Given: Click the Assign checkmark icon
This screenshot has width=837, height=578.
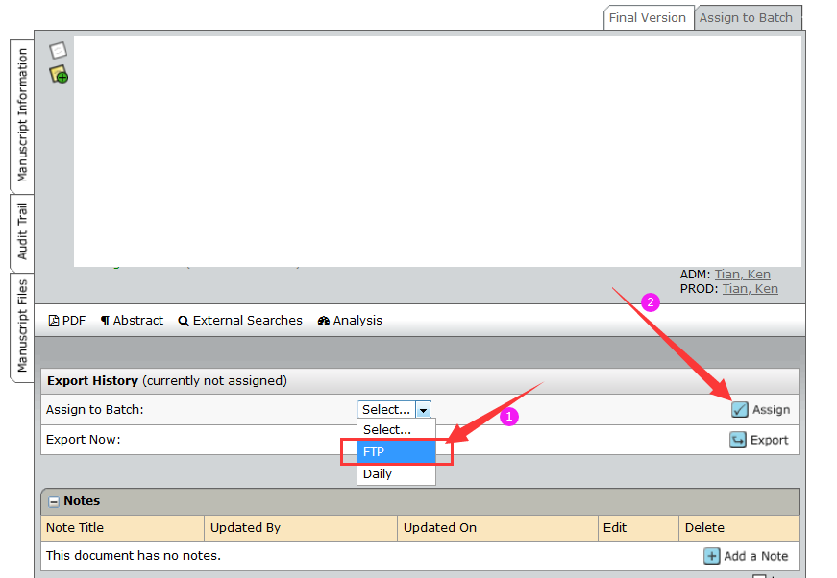Looking at the screenshot, I should tap(739, 410).
